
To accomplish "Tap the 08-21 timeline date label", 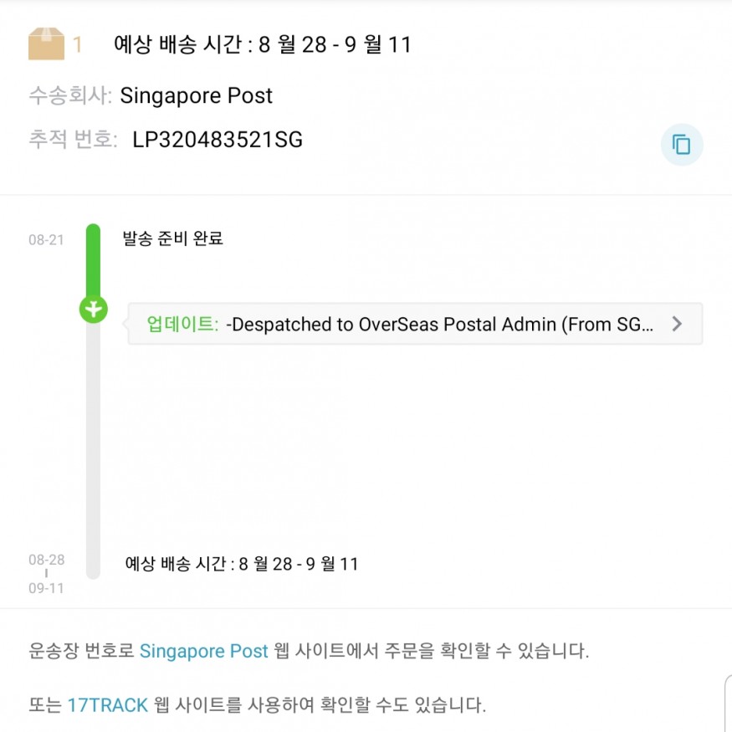I will (46, 240).
